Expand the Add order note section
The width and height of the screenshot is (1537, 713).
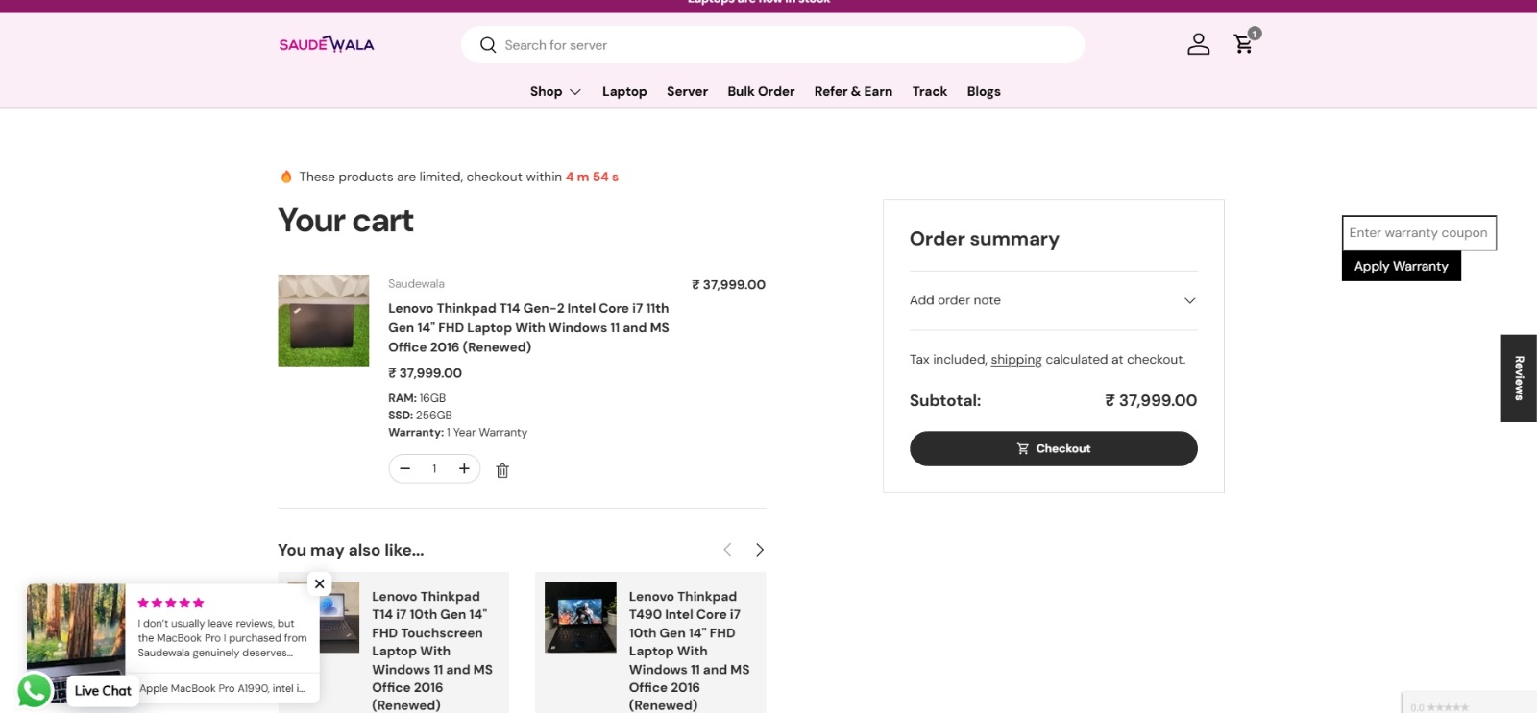pos(1053,300)
